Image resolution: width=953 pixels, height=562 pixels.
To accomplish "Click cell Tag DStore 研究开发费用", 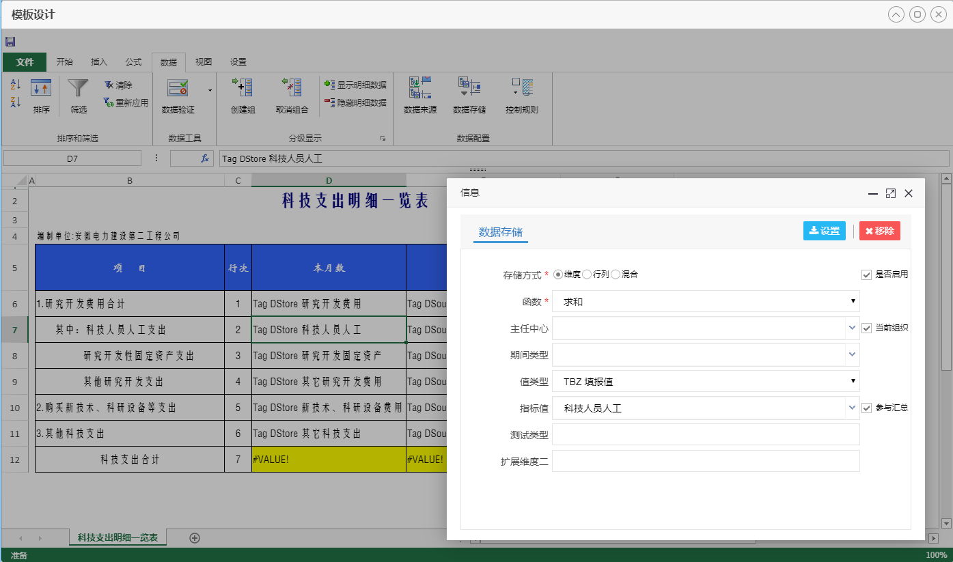I will pos(329,304).
